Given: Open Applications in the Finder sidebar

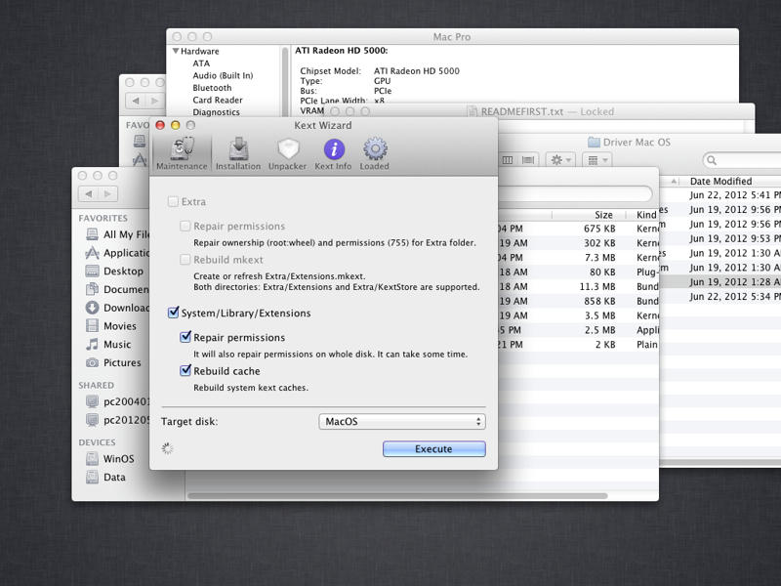Looking at the screenshot, I should point(118,253).
